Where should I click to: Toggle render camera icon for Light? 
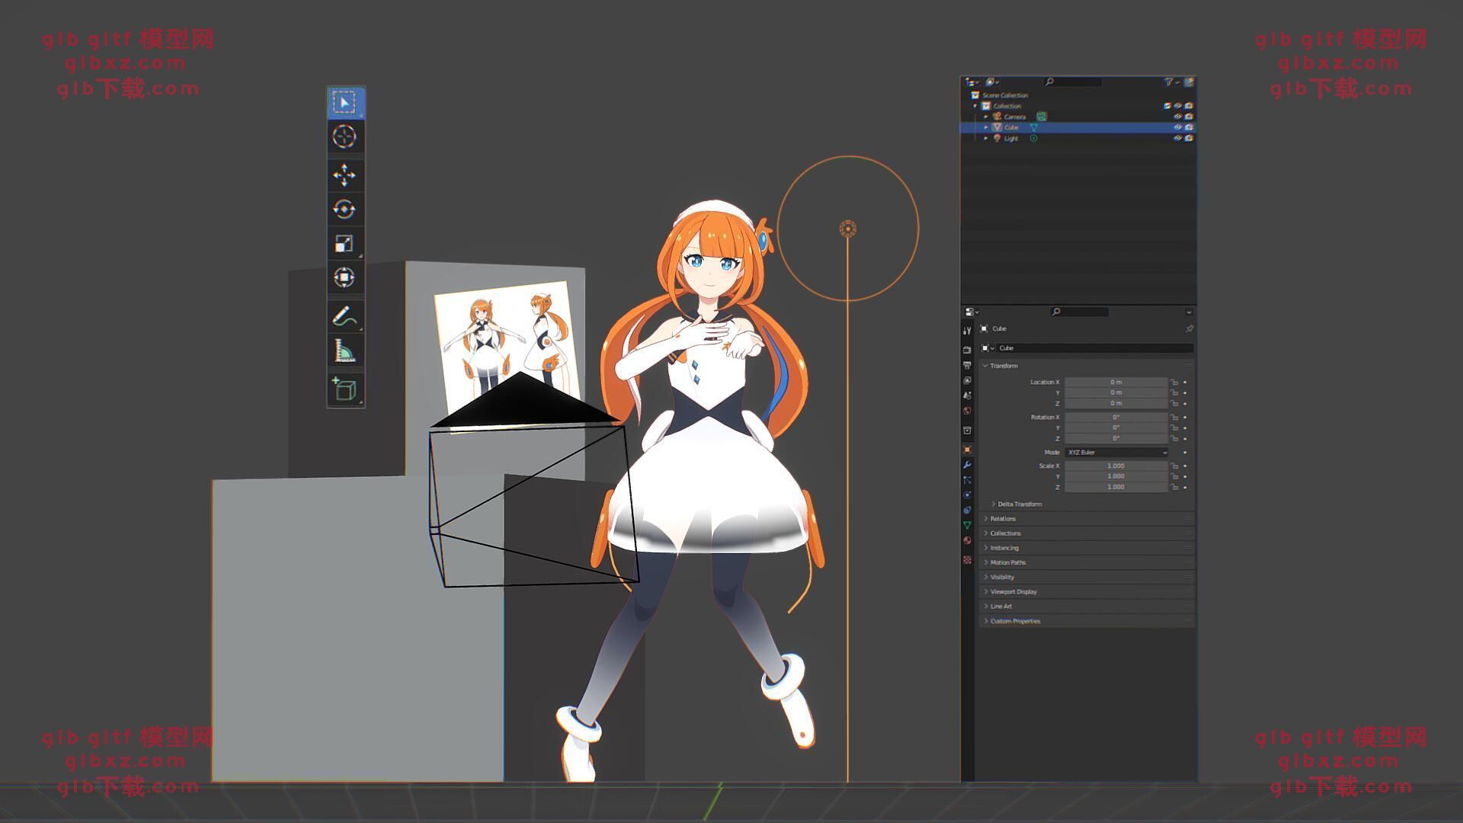coord(1189,138)
